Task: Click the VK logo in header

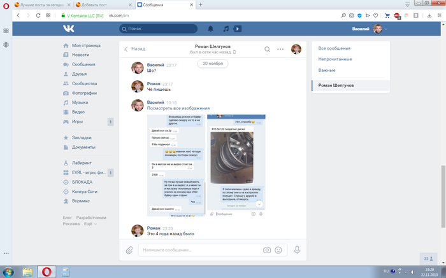Action: point(68,29)
